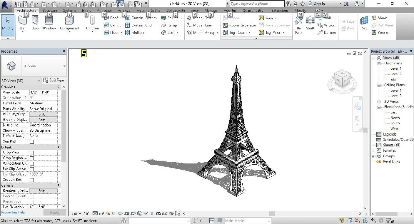Click Show work plane

click(x=379, y=18)
